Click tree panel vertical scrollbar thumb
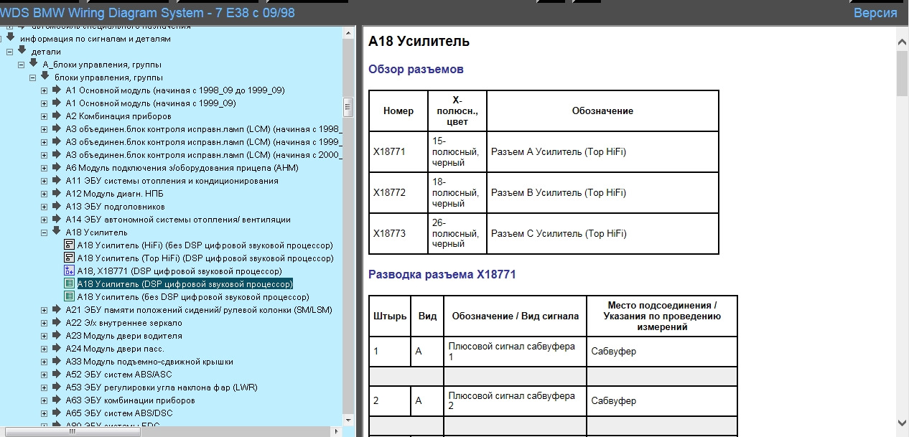 click(x=348, y=108)
